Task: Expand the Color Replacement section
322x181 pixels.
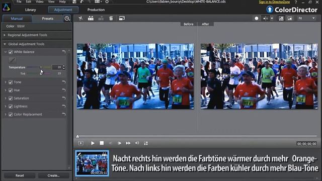Action: click(x=6, y=114)
